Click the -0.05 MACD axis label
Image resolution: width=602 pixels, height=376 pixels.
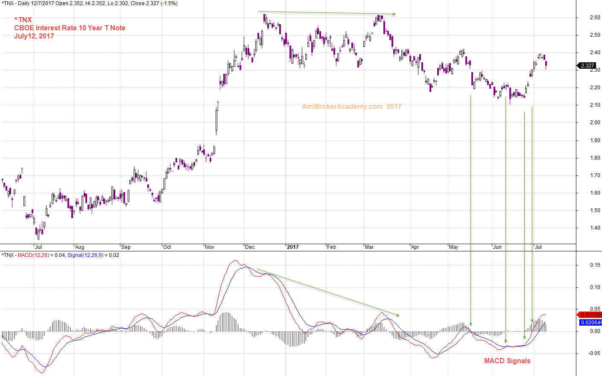point(594,353)
